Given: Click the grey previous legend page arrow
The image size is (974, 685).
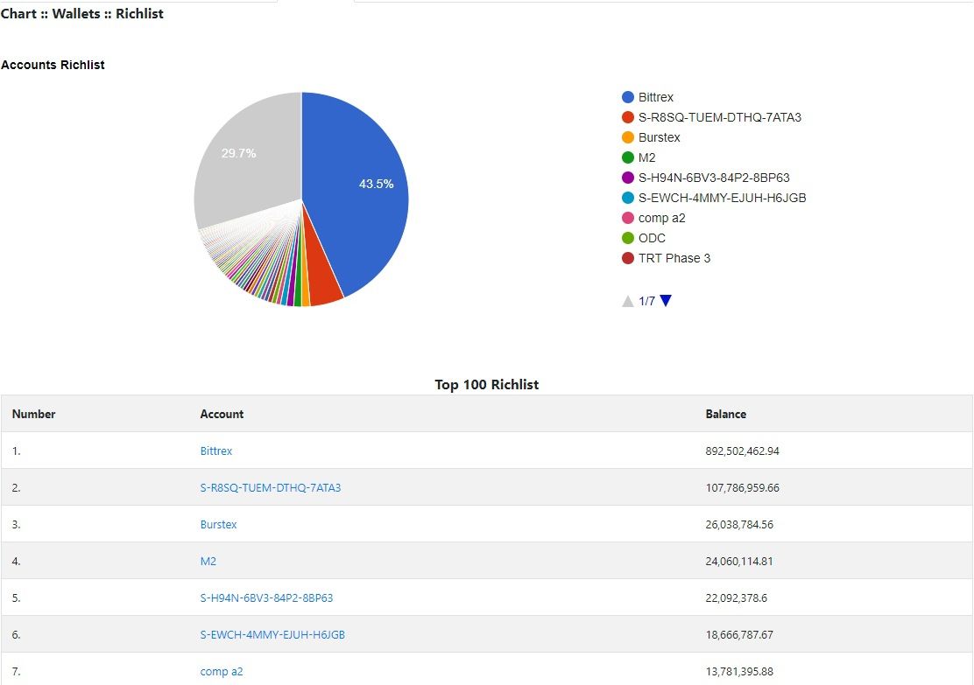Looking at the screenshot, I should click(628, 301).
